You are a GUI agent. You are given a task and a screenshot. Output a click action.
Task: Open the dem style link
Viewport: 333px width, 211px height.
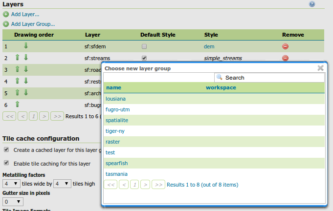[209, 46]
